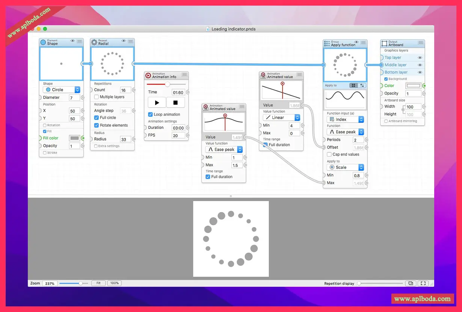462x312 pixels.
Task: Enable the Multiple layers checkbox
Action: (x=97, y=97)
